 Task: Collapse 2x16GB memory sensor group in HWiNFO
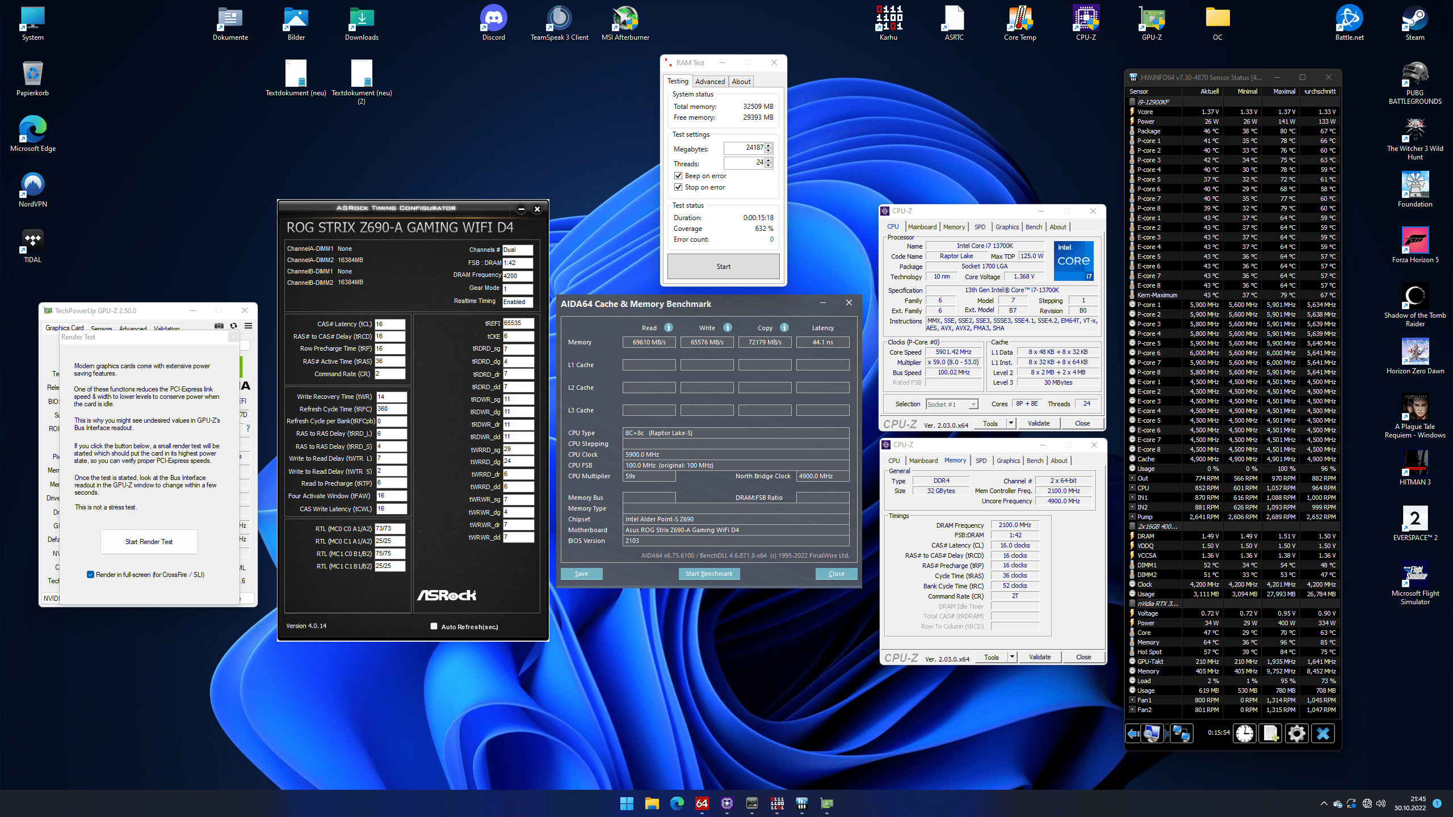pos(1132,527)
